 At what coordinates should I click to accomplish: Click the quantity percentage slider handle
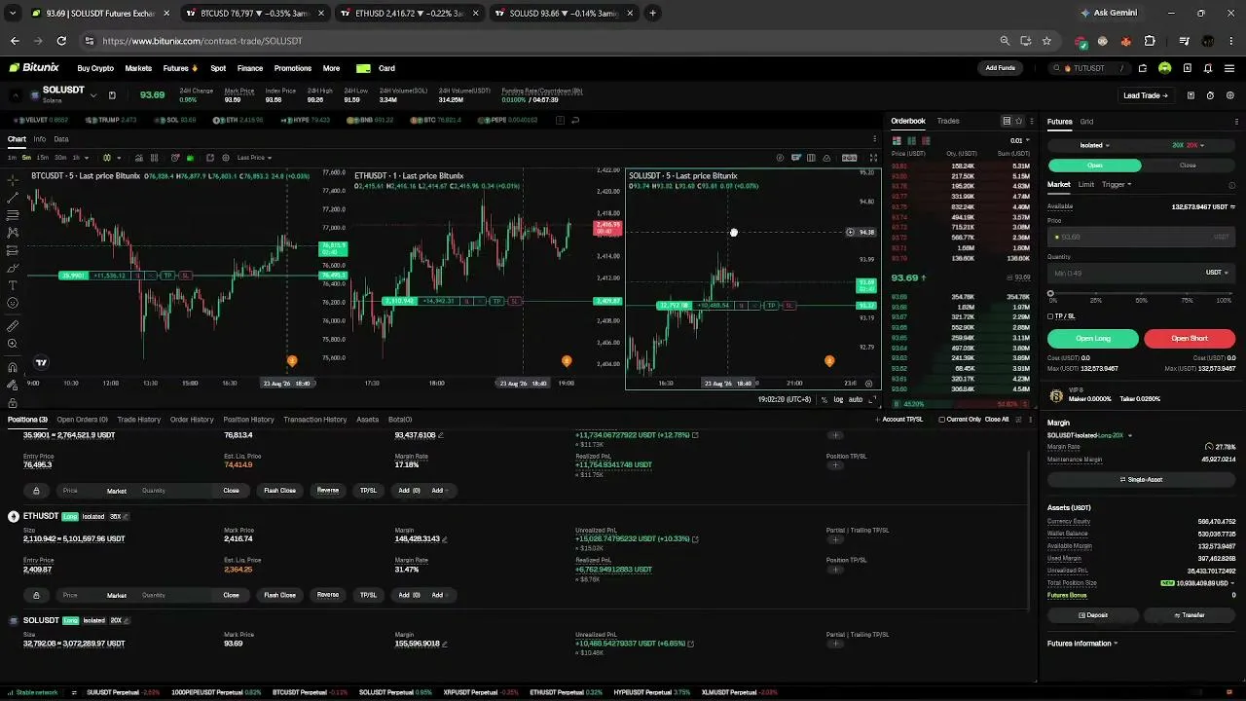1050,293
